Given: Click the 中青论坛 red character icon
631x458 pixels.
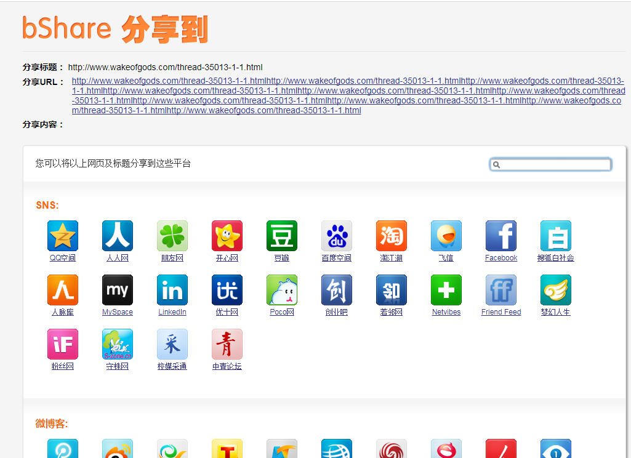Looking at the screenshot, I should [227, 345].
